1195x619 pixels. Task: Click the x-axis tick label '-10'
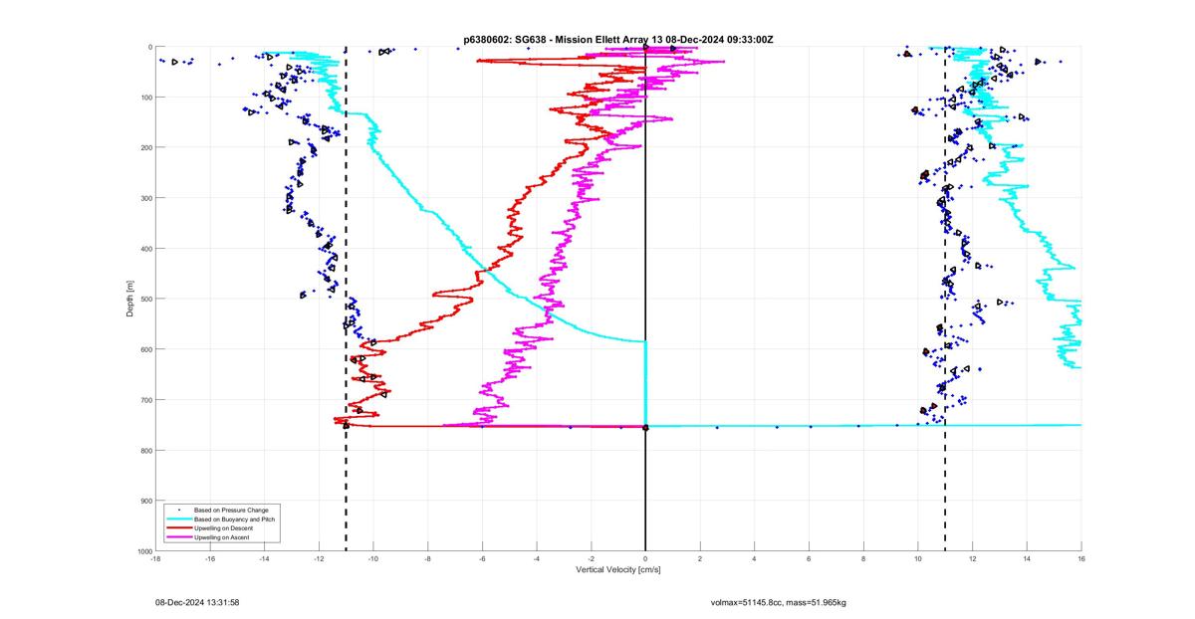click(373, 558)
